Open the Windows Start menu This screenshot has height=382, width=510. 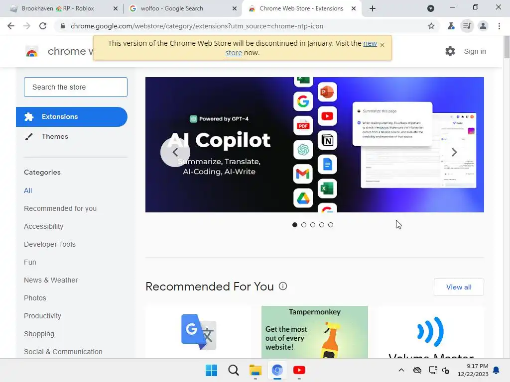[211, 370]
